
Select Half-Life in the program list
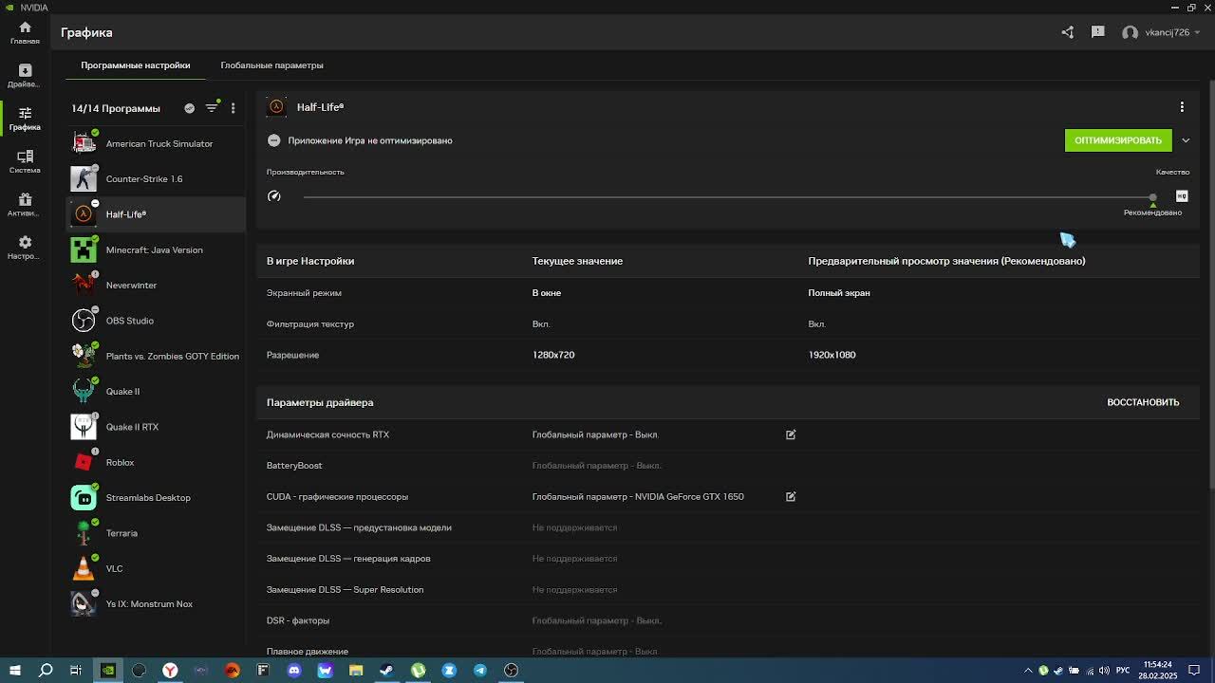(157, 214)
